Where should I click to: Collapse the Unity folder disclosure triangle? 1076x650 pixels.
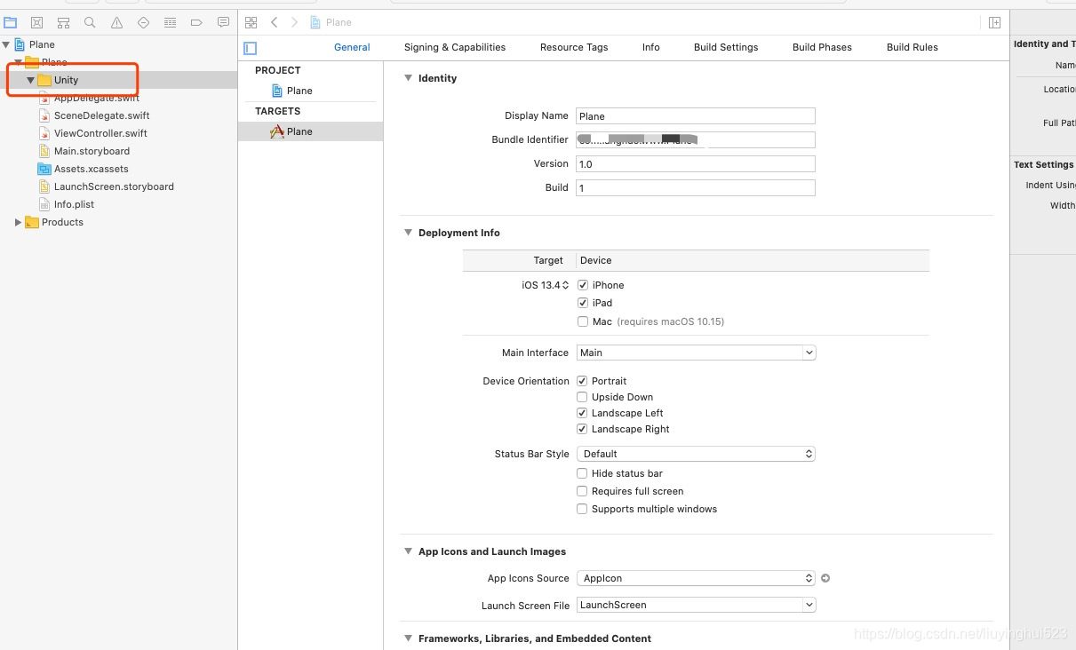[30, 80]
